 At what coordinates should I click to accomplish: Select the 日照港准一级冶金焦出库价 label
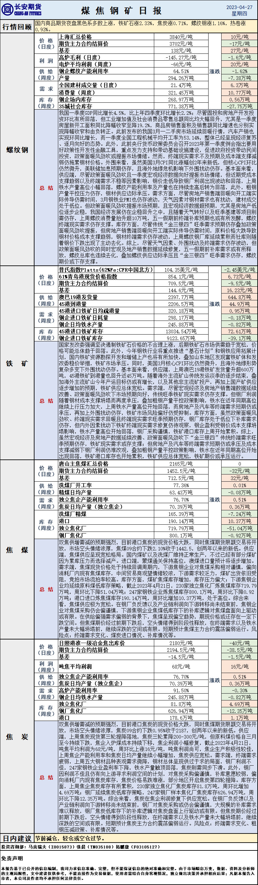coord(92,643)
